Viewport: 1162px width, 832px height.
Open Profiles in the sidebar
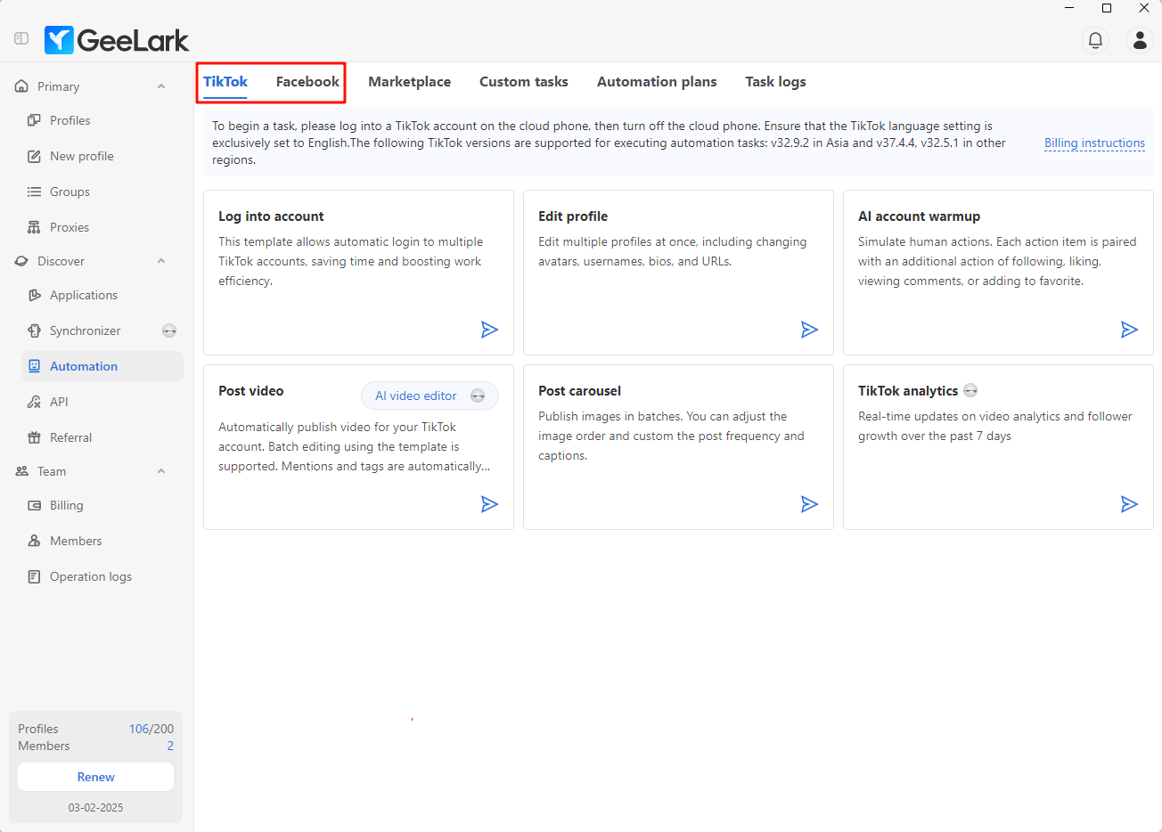[102, 120]
